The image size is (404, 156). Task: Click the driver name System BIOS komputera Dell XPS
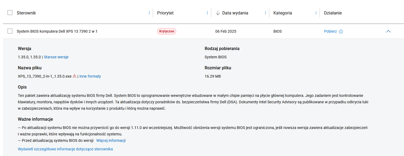57,31
